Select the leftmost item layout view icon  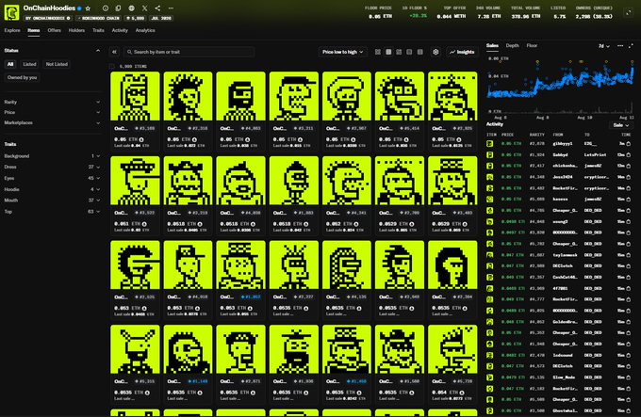click(x=378, y=52)
